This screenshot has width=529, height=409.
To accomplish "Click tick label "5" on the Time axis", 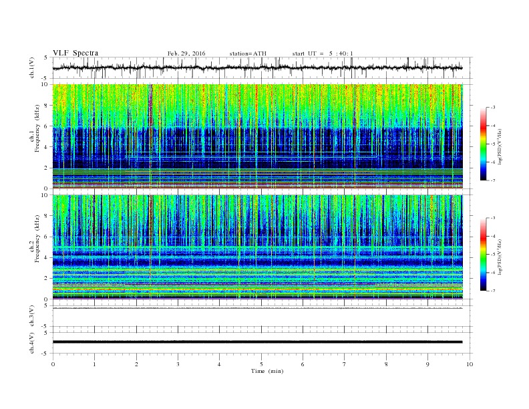I will pos(261,364).
